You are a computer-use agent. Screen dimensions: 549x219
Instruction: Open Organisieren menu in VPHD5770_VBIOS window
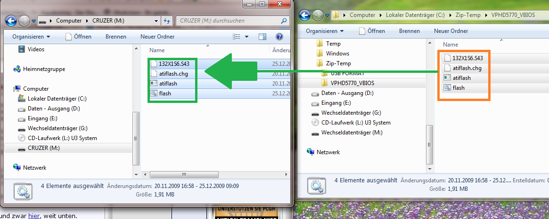tap(325, 31)
